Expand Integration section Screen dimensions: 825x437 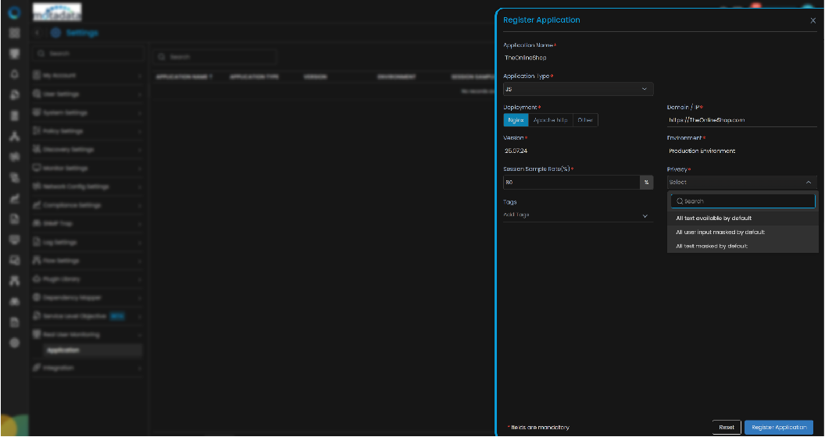[x=87, y=368]
